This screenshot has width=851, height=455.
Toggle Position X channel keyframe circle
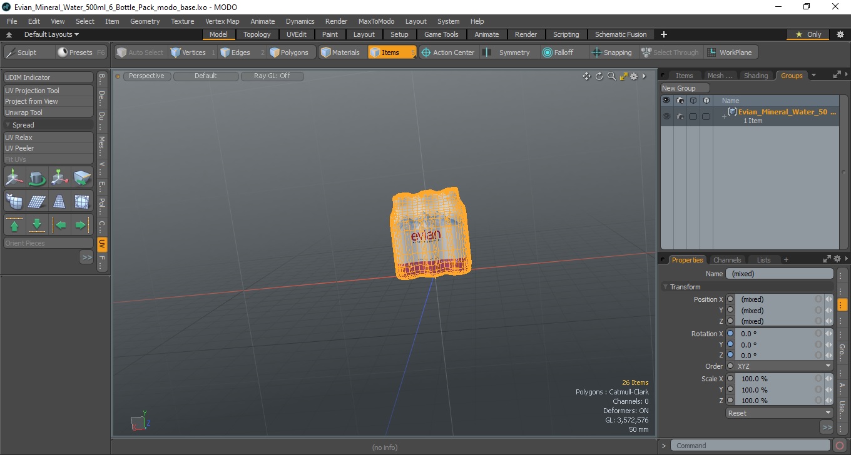(x=730, y=299)
